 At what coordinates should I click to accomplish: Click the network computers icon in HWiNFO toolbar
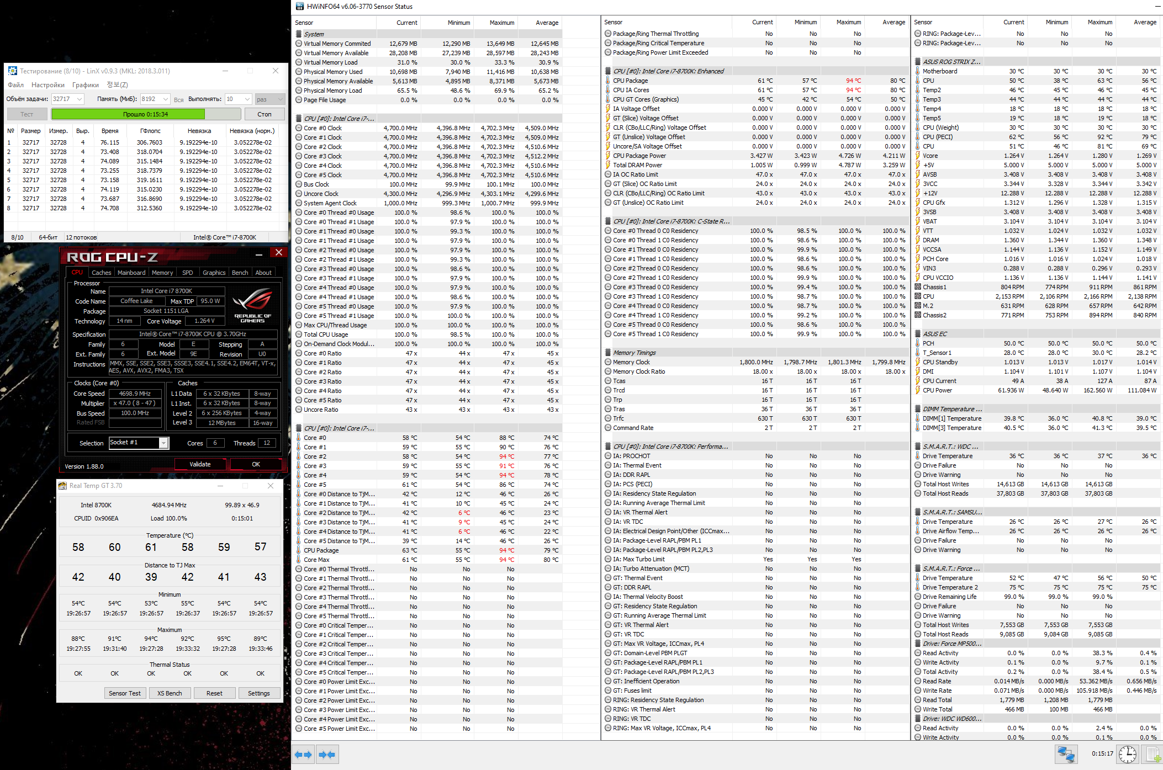tap(1065, 754)
